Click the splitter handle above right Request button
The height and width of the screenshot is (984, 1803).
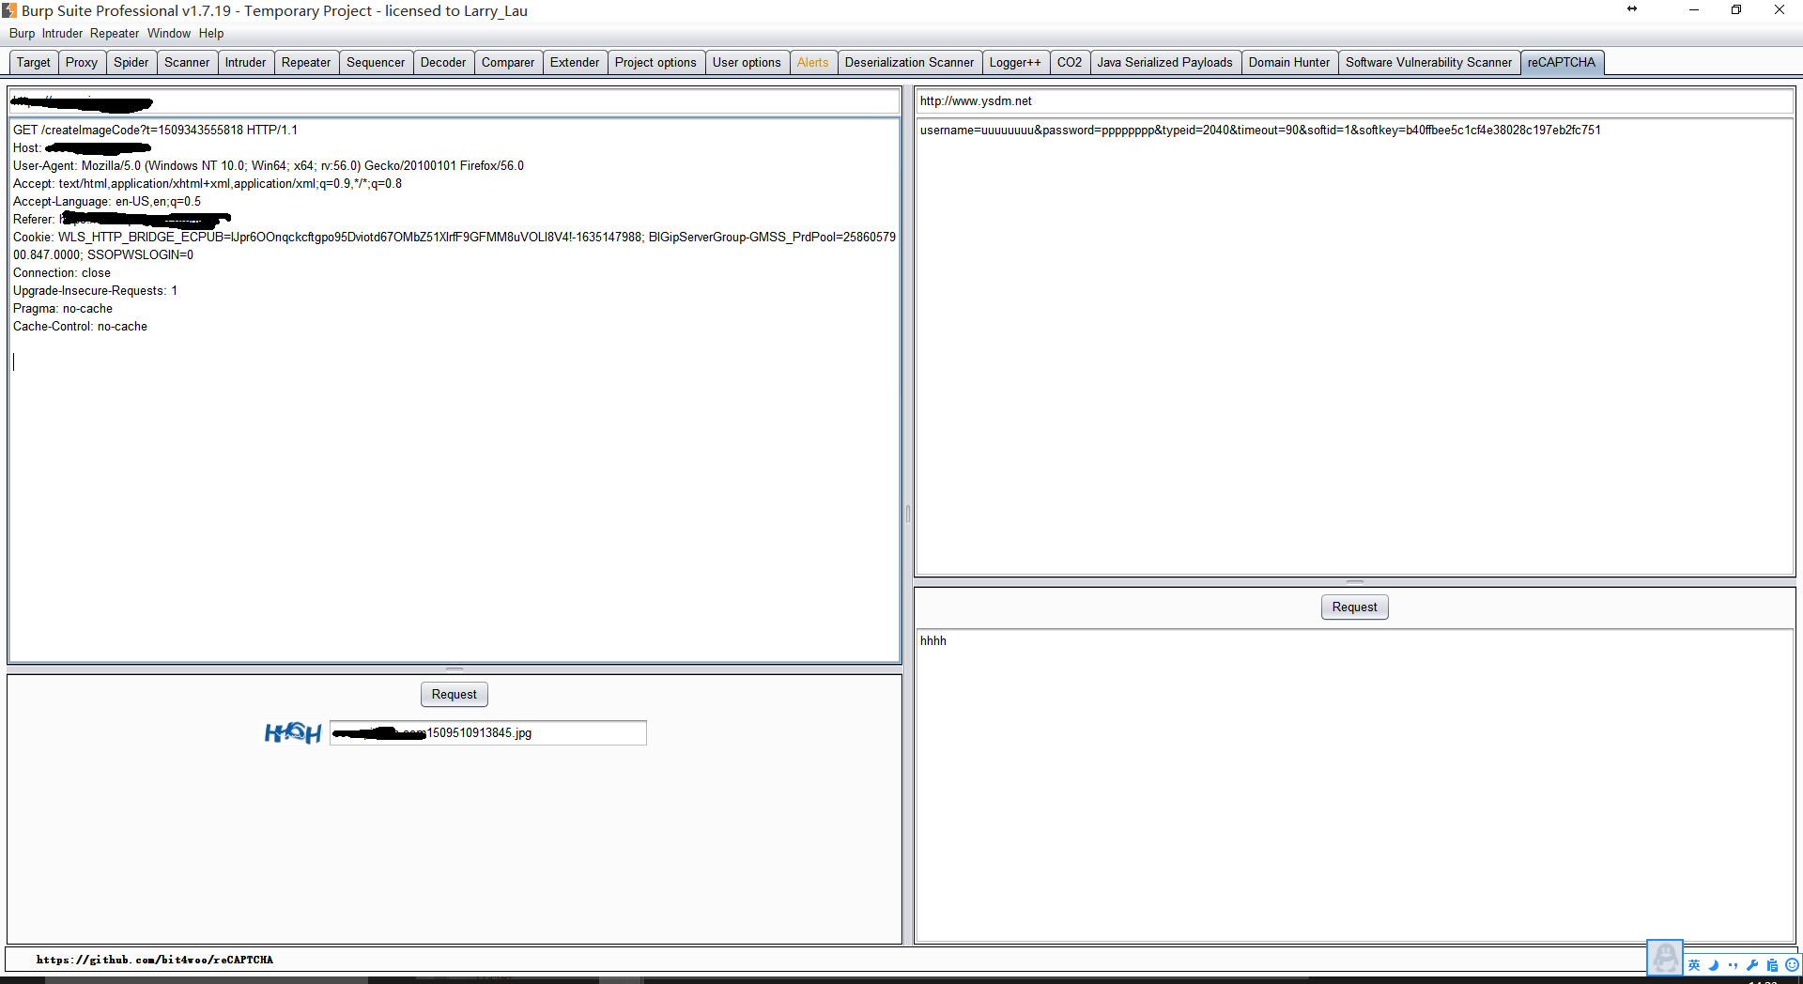tap(1354, 582)
